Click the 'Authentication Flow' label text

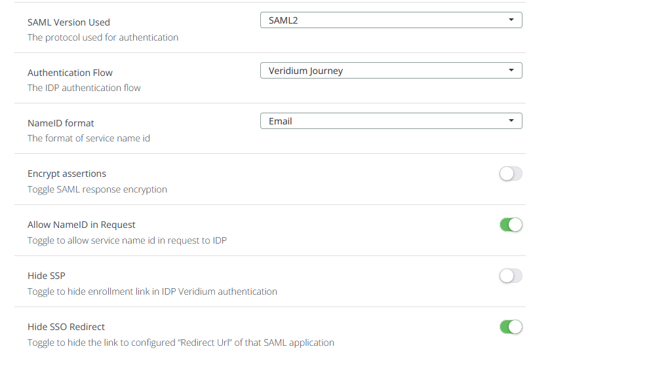click(x=70, y=73)
